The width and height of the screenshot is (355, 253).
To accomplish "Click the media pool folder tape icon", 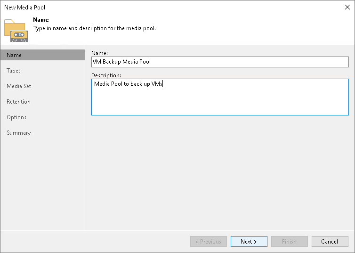I will click(16, 31).
